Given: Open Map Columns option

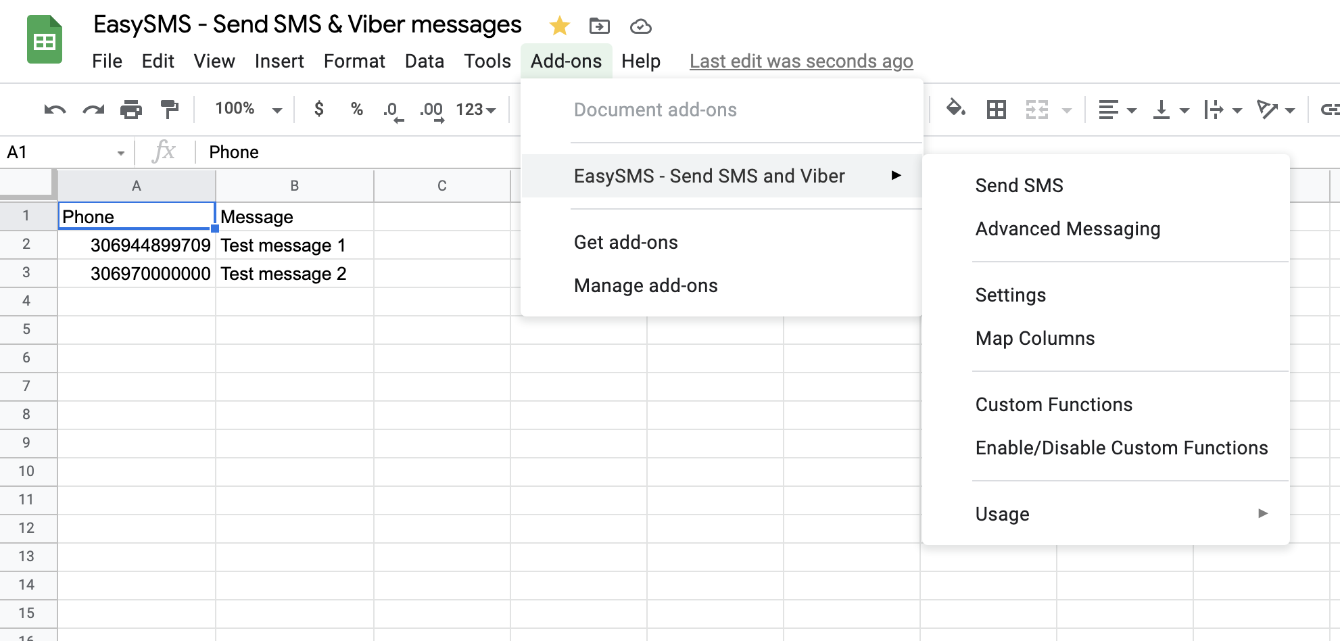Looking at the screenshot, I should tap(1034, 338).
